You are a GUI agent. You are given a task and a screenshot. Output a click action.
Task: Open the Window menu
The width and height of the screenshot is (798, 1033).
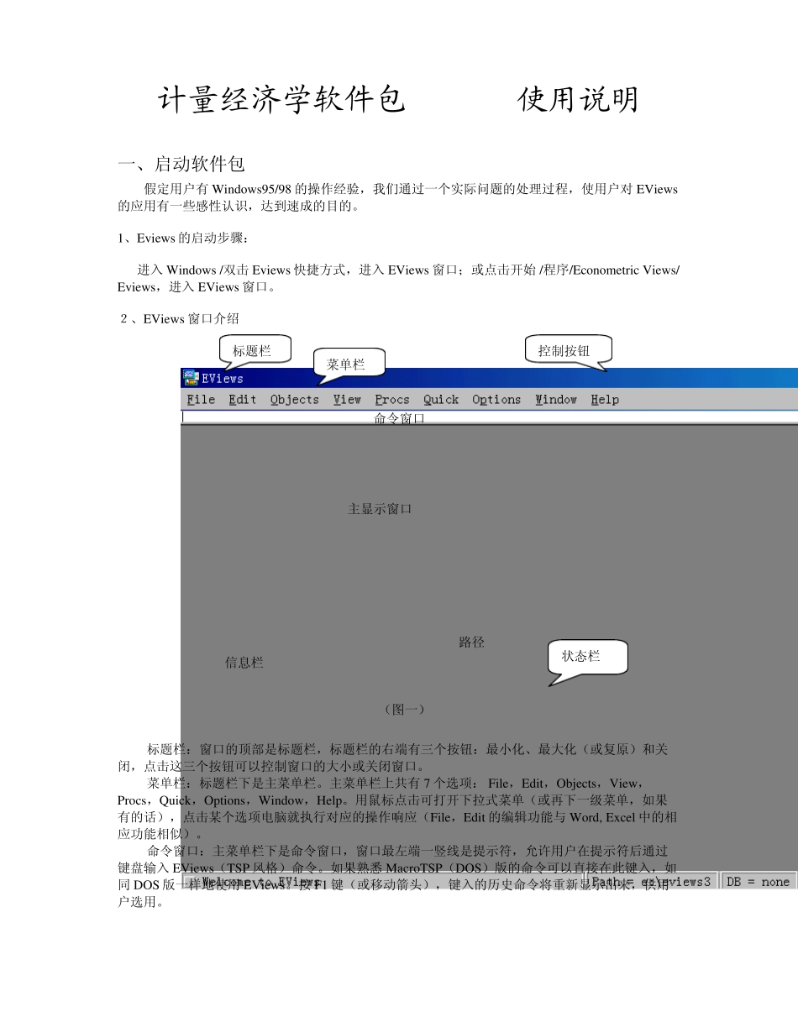tap(556, 400)
